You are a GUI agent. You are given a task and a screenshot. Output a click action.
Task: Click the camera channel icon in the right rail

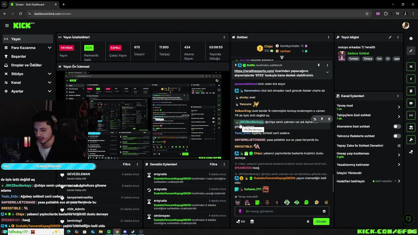pyautogui.click(x=411, y=127)
